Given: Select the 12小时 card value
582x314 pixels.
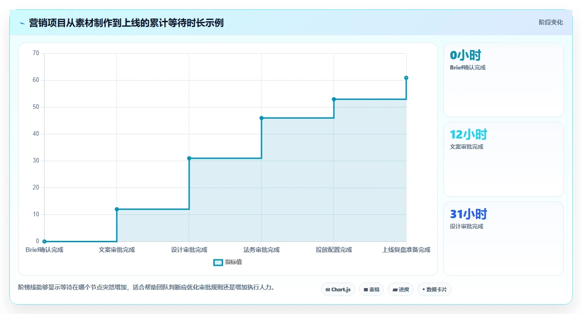Looking at the screenshot, I should click(x=468, y=135).
